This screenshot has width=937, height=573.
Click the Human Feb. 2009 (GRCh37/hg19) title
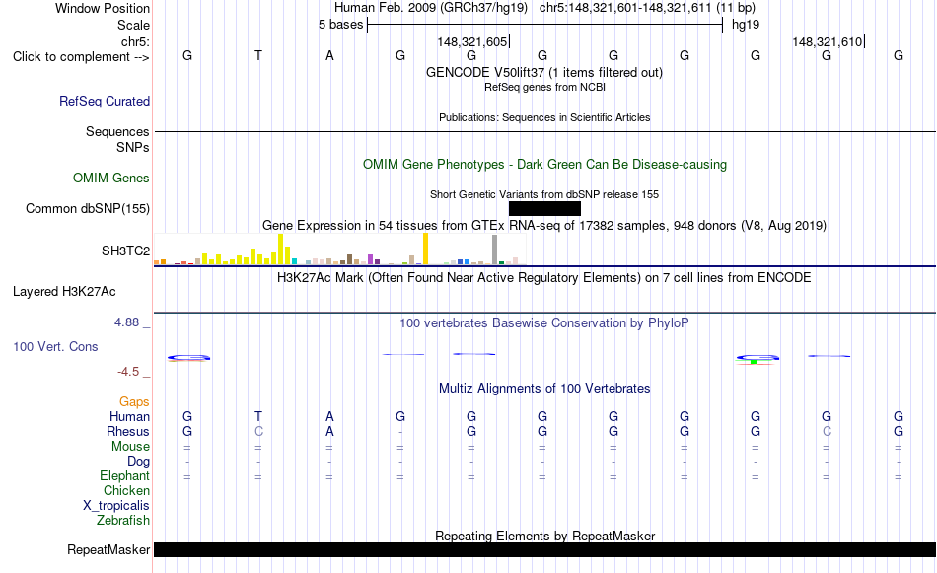click(x=431, y=8)
